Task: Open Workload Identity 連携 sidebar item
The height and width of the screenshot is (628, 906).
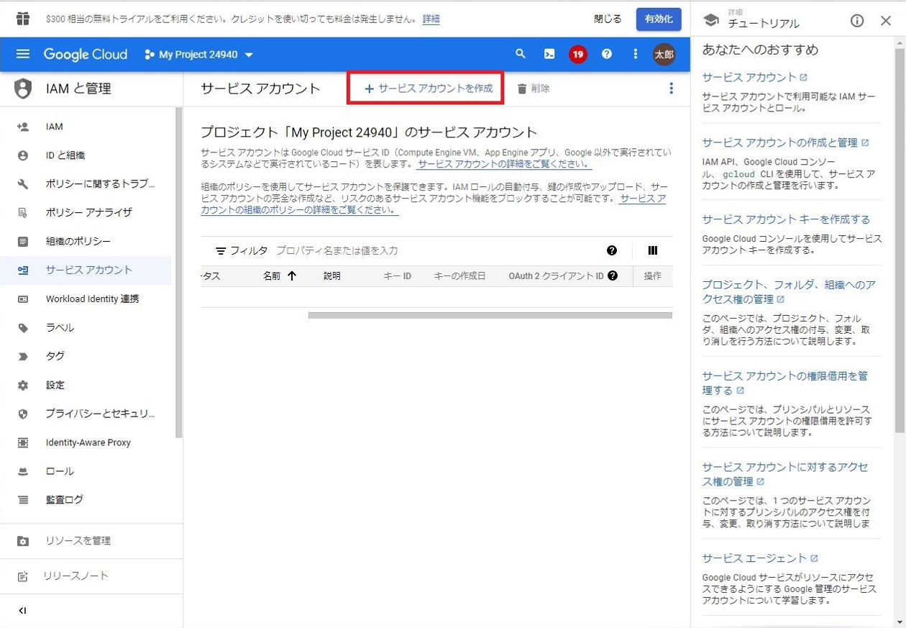Action: [x=86, y=299]
